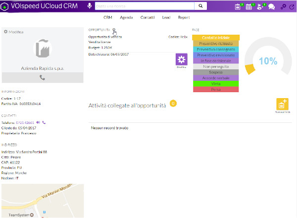Select the Preventivo revisionato phase

point(216,55)
